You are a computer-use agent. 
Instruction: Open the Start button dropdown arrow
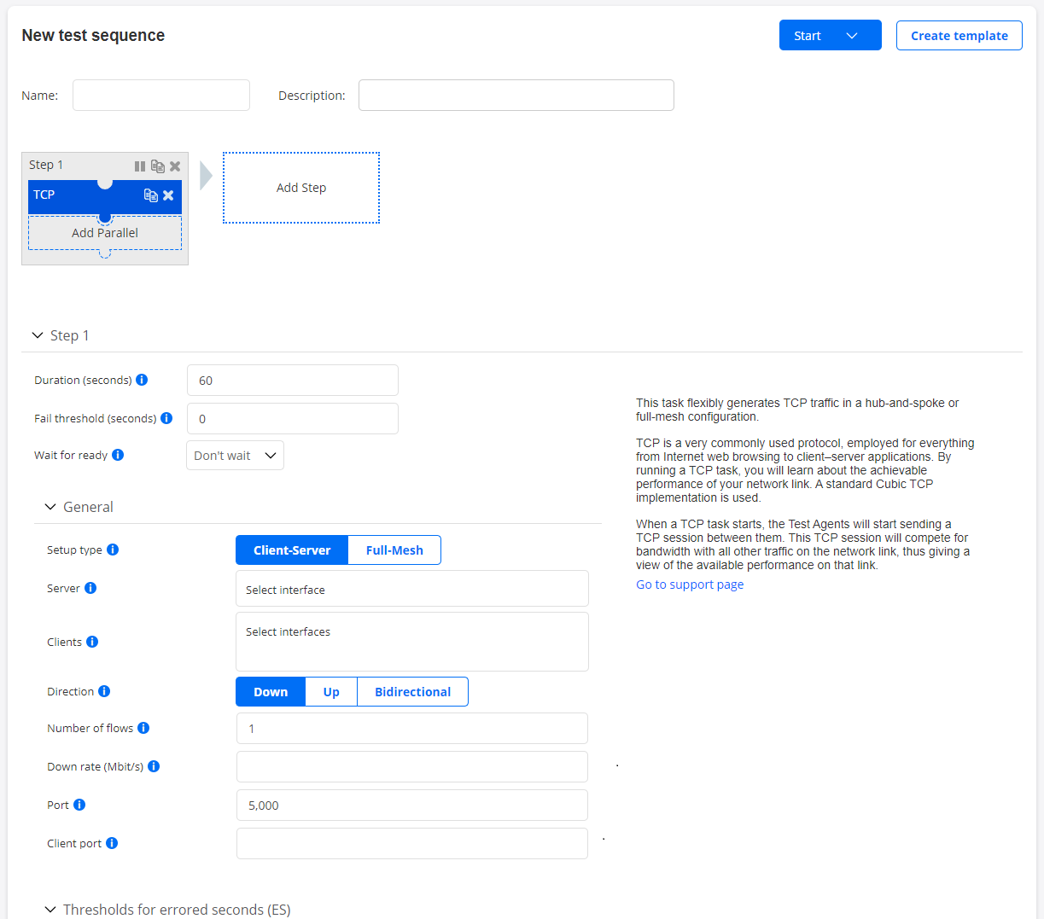(851, 35)
